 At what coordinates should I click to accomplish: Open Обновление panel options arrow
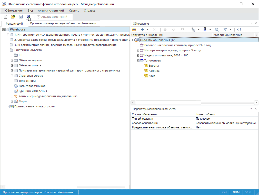pyautogui.click(x=251, y=23)
